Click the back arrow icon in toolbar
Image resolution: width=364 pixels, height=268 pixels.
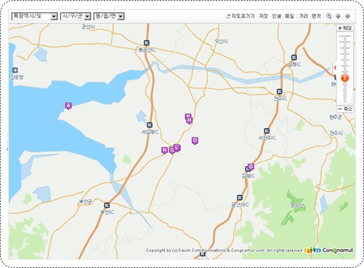[x=338, y=16]
